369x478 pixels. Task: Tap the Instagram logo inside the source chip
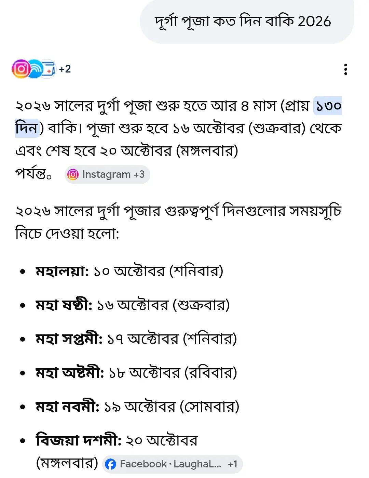(73, 174)
